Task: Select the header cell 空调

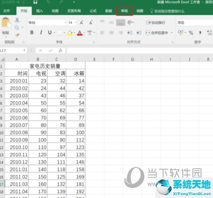Action: [57, 73]
